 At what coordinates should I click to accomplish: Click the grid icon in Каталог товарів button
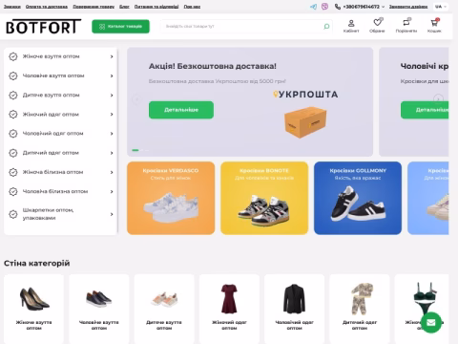[x=102, y=27]
